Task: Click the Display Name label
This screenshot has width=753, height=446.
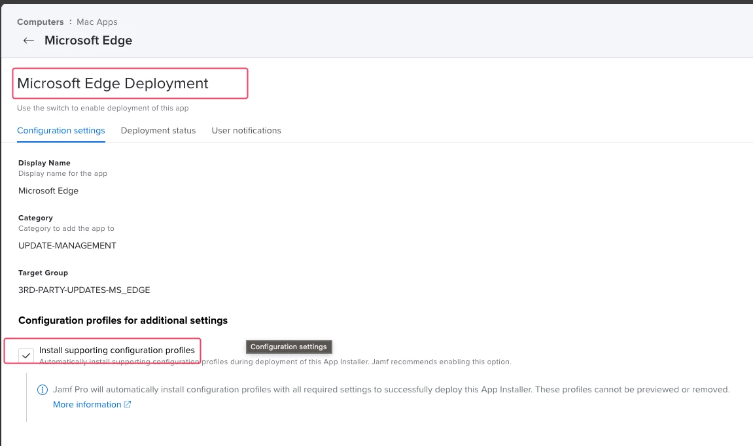Action: [44, 163]
